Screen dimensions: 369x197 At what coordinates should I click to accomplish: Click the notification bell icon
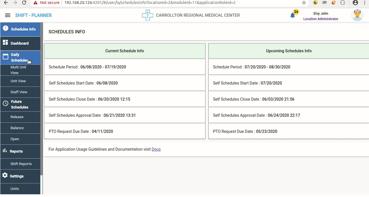tap(293, 16)
